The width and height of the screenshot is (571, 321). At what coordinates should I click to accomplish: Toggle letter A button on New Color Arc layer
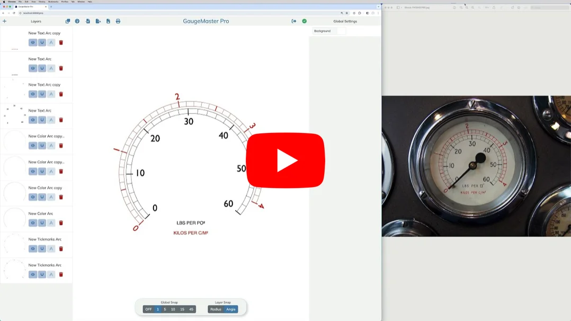[51, 222]
